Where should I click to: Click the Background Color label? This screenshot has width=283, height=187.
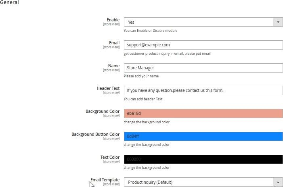103,111
